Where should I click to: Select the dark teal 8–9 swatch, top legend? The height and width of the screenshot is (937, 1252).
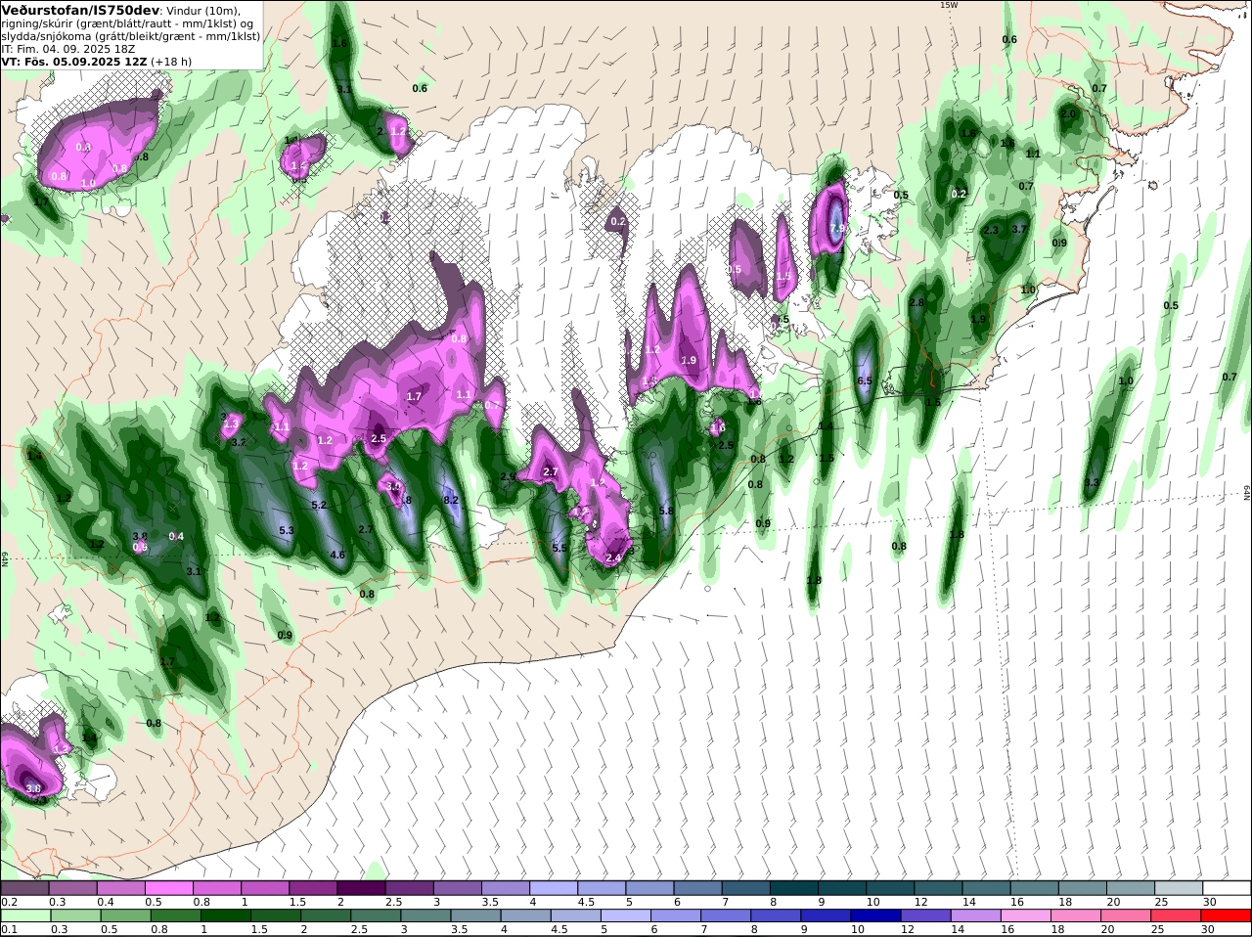[x=794, y=887]
